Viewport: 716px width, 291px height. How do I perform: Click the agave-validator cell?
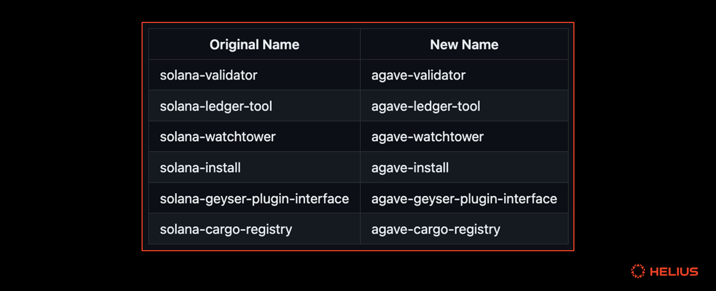[x=464, y=75]
